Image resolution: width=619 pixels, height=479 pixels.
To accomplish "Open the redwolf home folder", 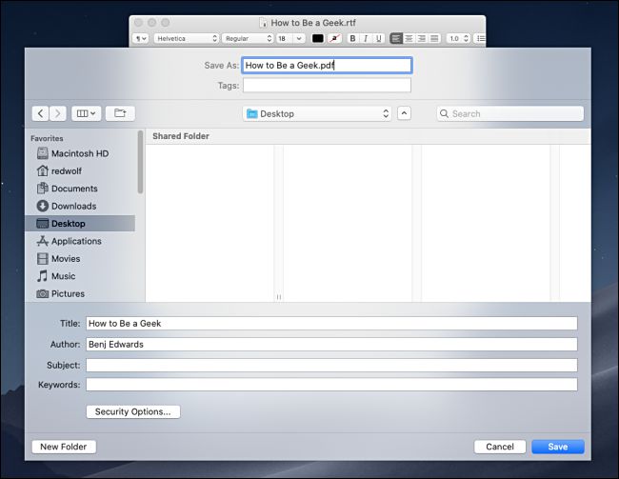I will tap(80, 171).
